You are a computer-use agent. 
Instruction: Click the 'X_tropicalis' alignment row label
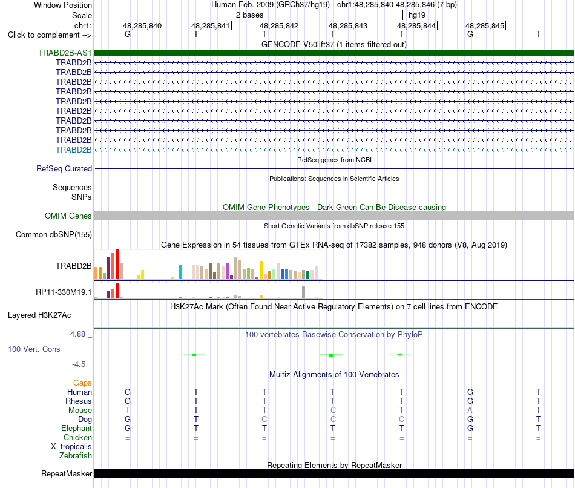tap(71, 447)
